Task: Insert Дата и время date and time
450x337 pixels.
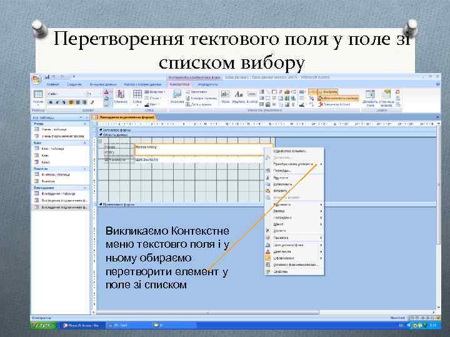Action: click(199, 105)
